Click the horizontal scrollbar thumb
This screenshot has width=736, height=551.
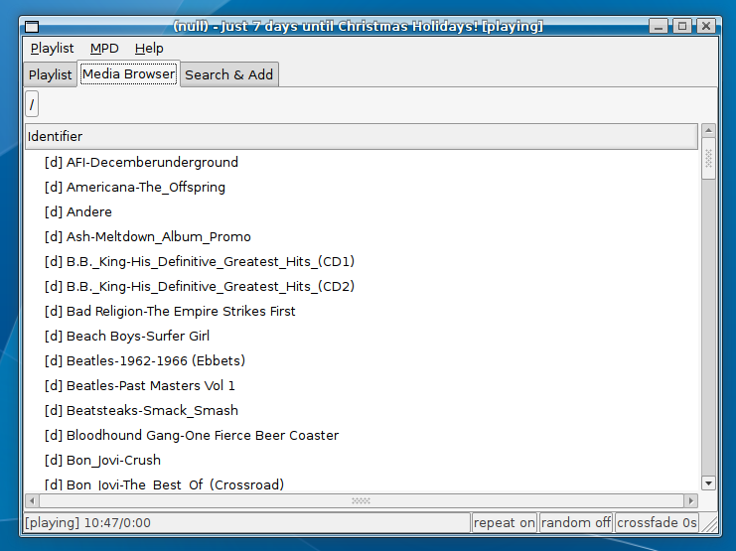click(362, 501)
